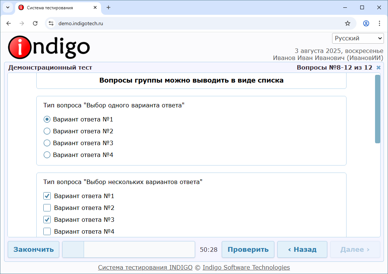Click the Демонстрационный тест title

tap(50, 67)
